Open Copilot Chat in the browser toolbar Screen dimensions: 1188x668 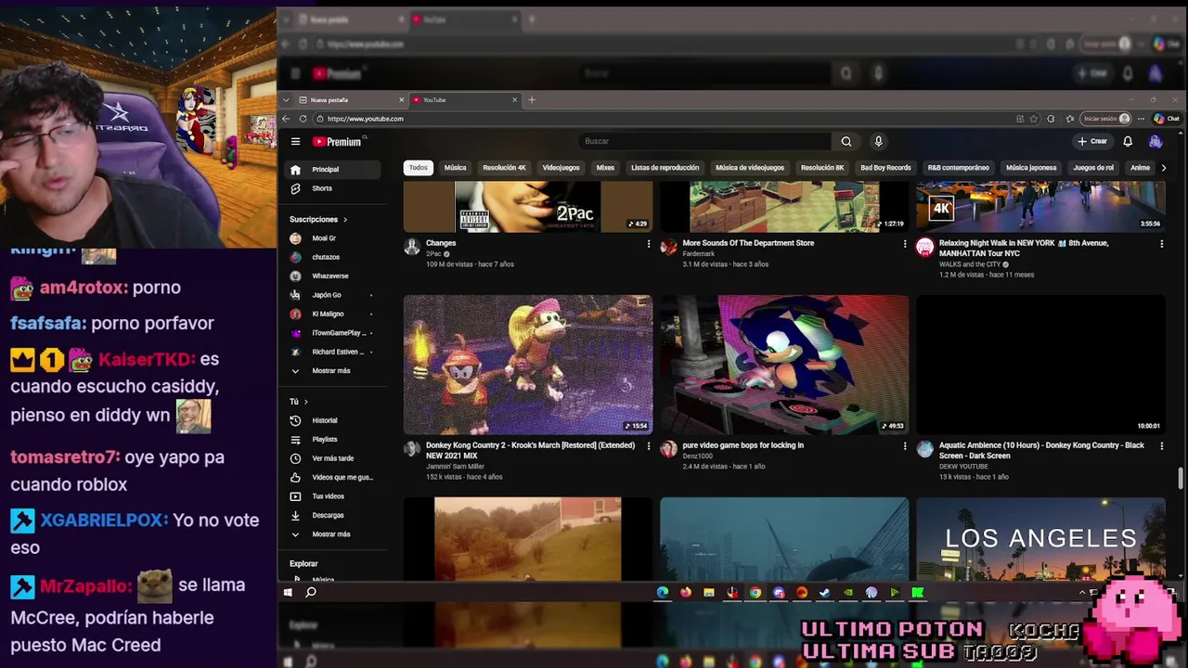coord(1167,119)
